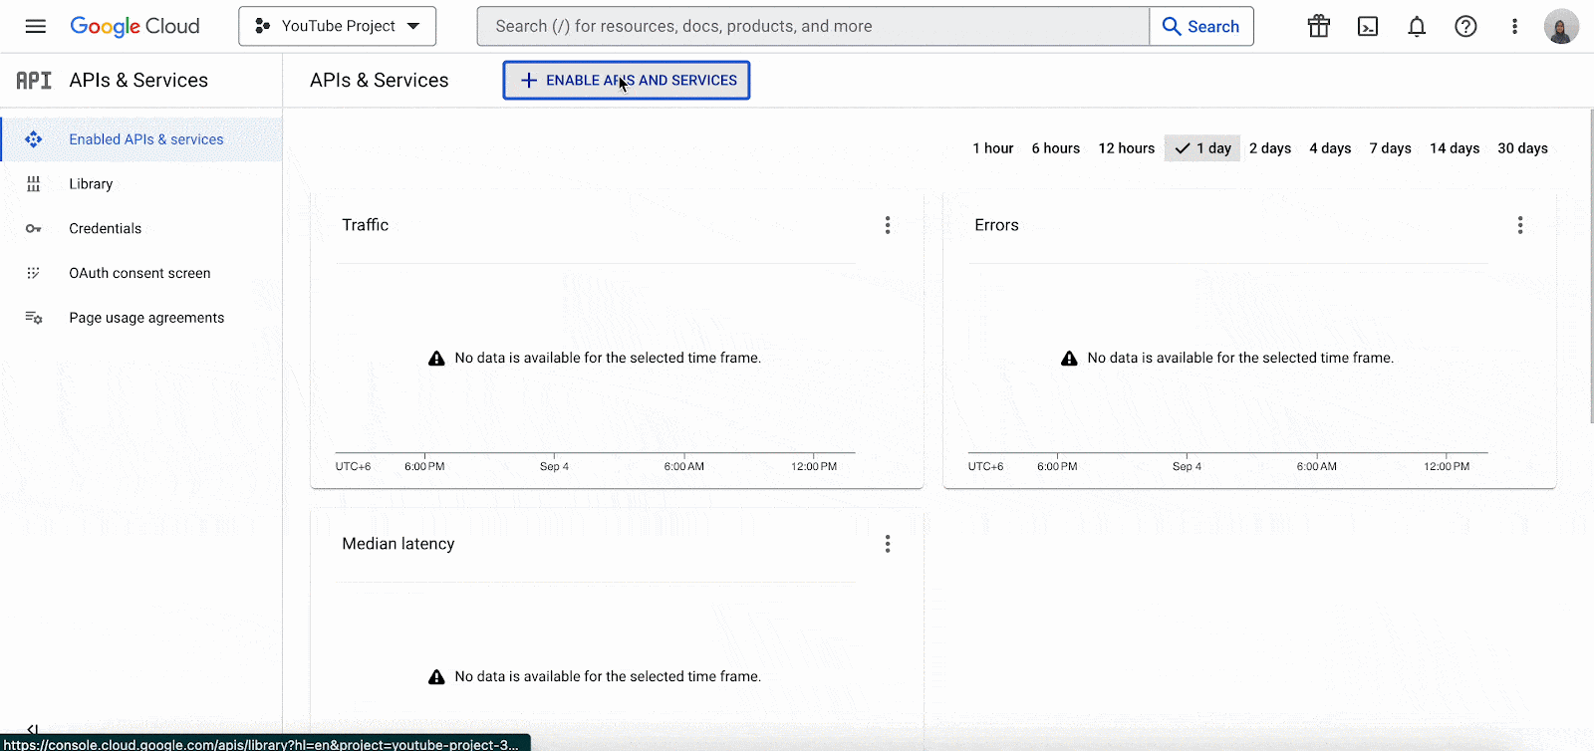Select the 7 days time range
The height and width of the screenshot is (751, 1594).
(1390, 148)
